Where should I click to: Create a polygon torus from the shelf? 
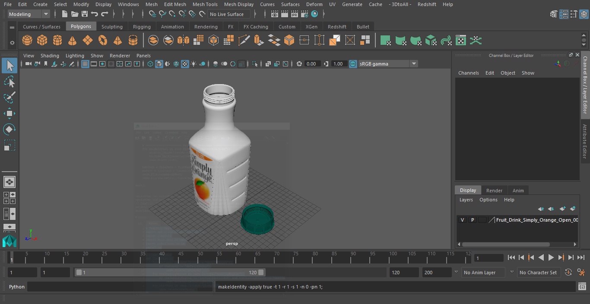click(103, 41)
